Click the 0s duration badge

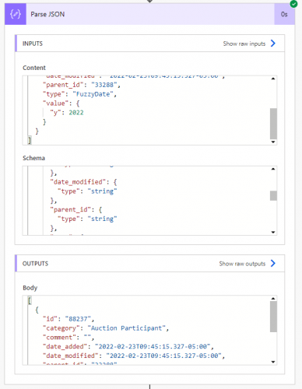click(x=284, y=14)
